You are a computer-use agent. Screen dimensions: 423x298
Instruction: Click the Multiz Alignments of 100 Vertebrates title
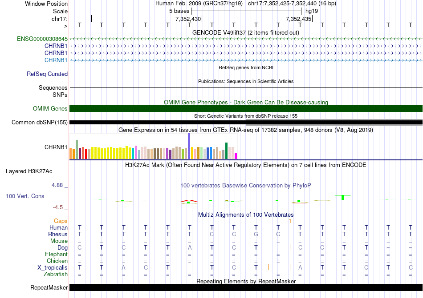pyautogui.click(x=246, y=215)
